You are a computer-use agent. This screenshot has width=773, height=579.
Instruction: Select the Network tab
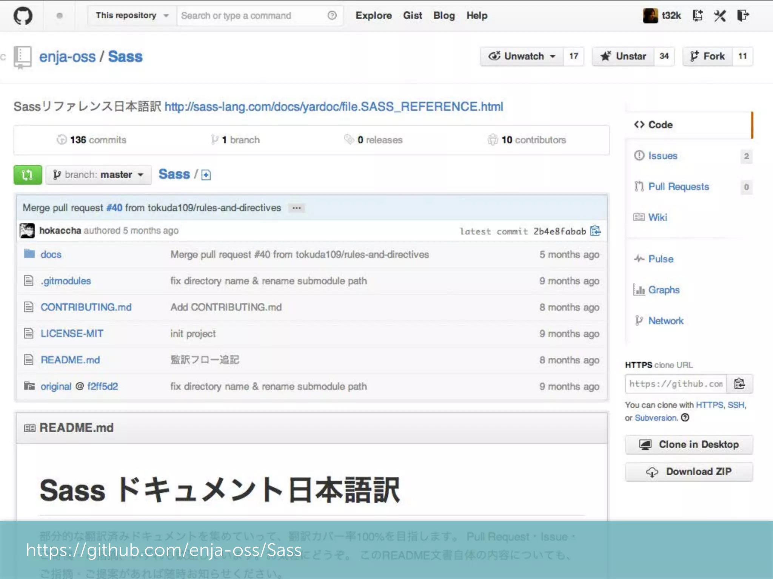689,321
